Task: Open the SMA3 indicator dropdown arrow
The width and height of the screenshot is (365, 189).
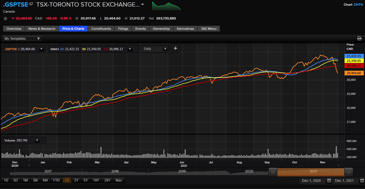Action: click(x=130, y=49)
